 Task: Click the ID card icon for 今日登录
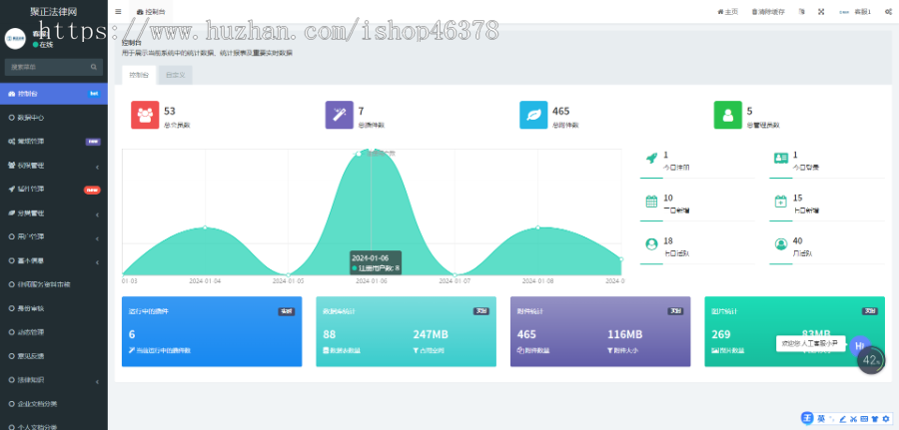[780, 159]
